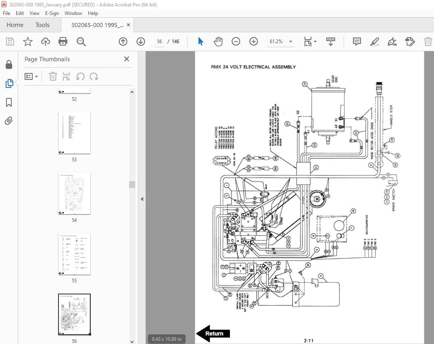Click the zoom percentage field
The width and height of the screenshot is (434, 344).
click(x=276, y=42)
